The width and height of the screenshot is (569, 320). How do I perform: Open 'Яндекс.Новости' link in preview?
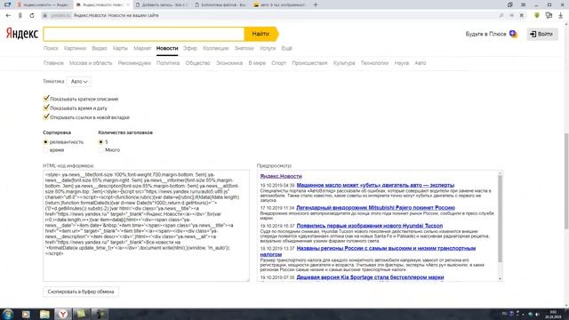coord(281,176)
